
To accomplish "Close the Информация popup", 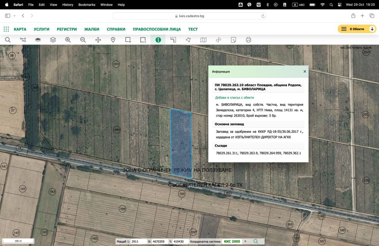I will point(305,71).
